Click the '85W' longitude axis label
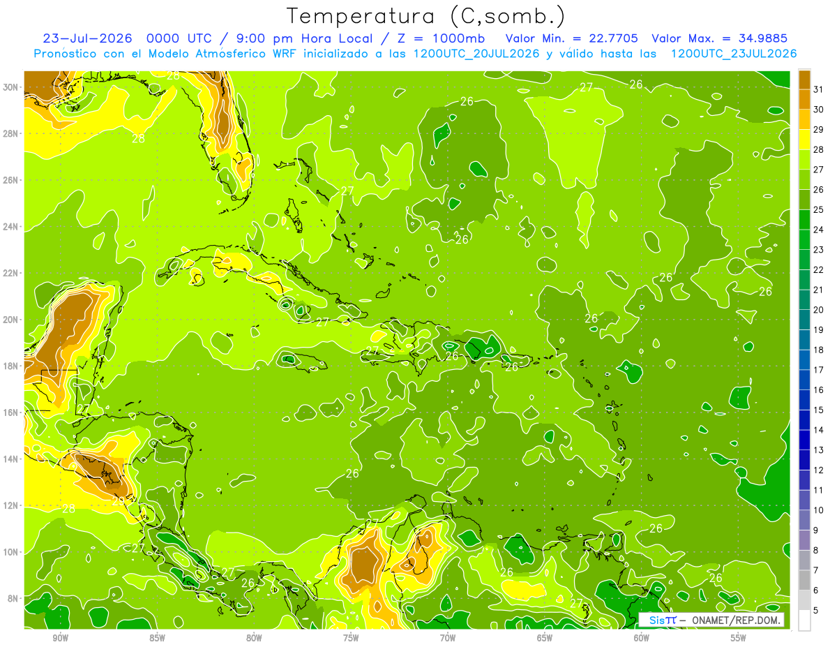Image resolution: width=837 pixels, height=647 pixels. [157, 638]
